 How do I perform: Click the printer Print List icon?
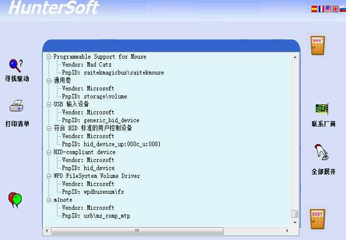click(16, 106)
